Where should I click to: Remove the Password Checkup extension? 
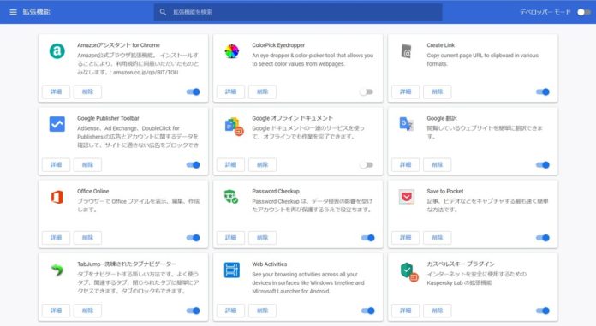tap(262, 238)
